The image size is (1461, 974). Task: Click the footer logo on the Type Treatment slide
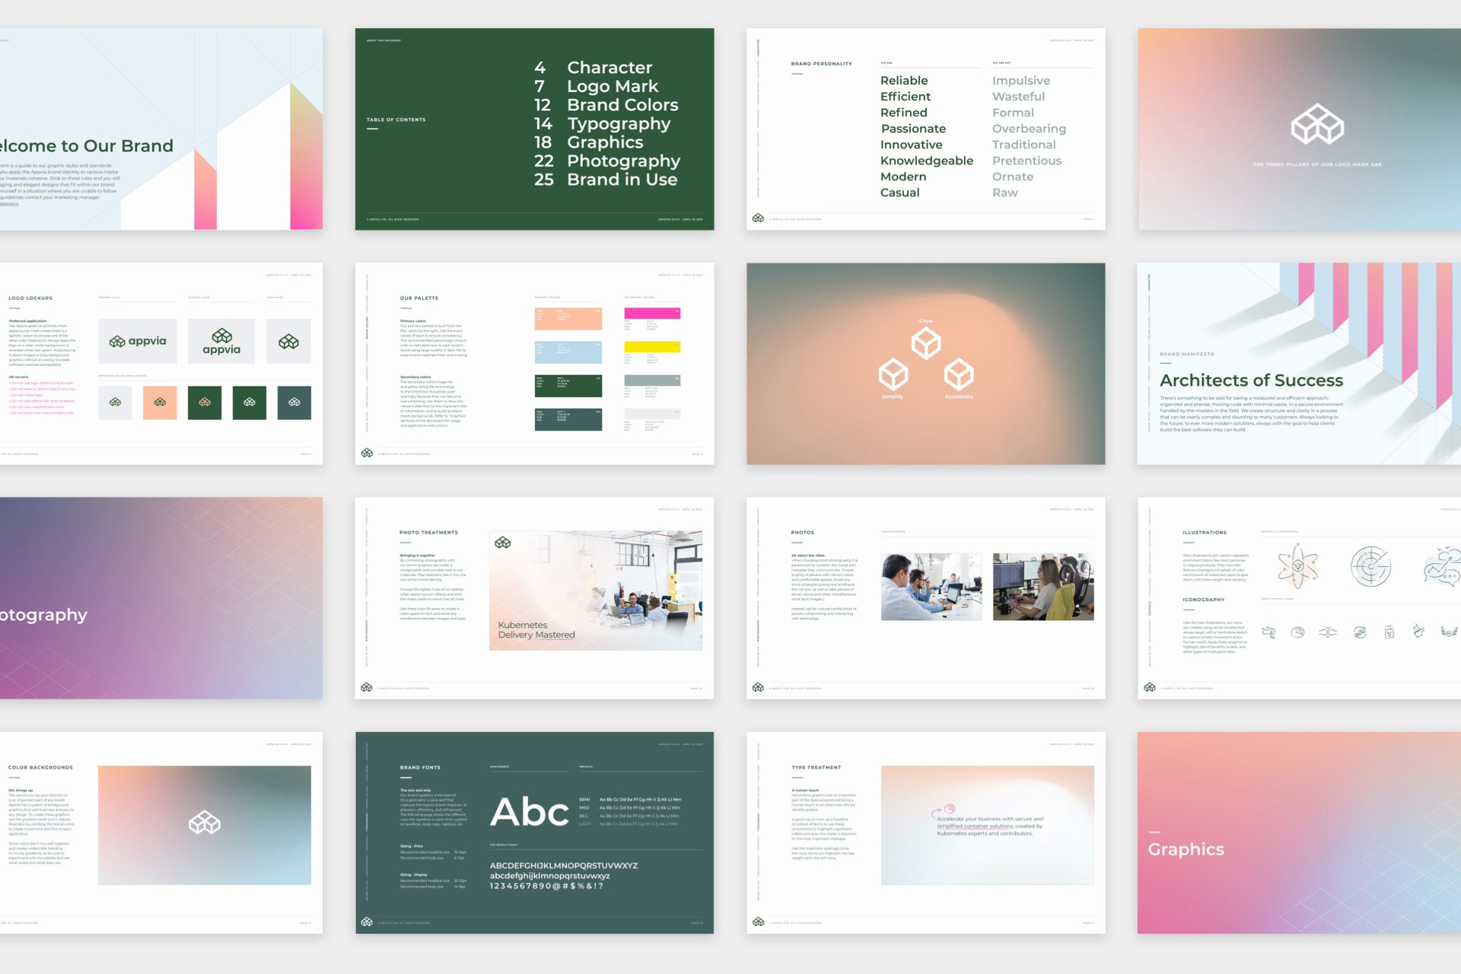758,921
